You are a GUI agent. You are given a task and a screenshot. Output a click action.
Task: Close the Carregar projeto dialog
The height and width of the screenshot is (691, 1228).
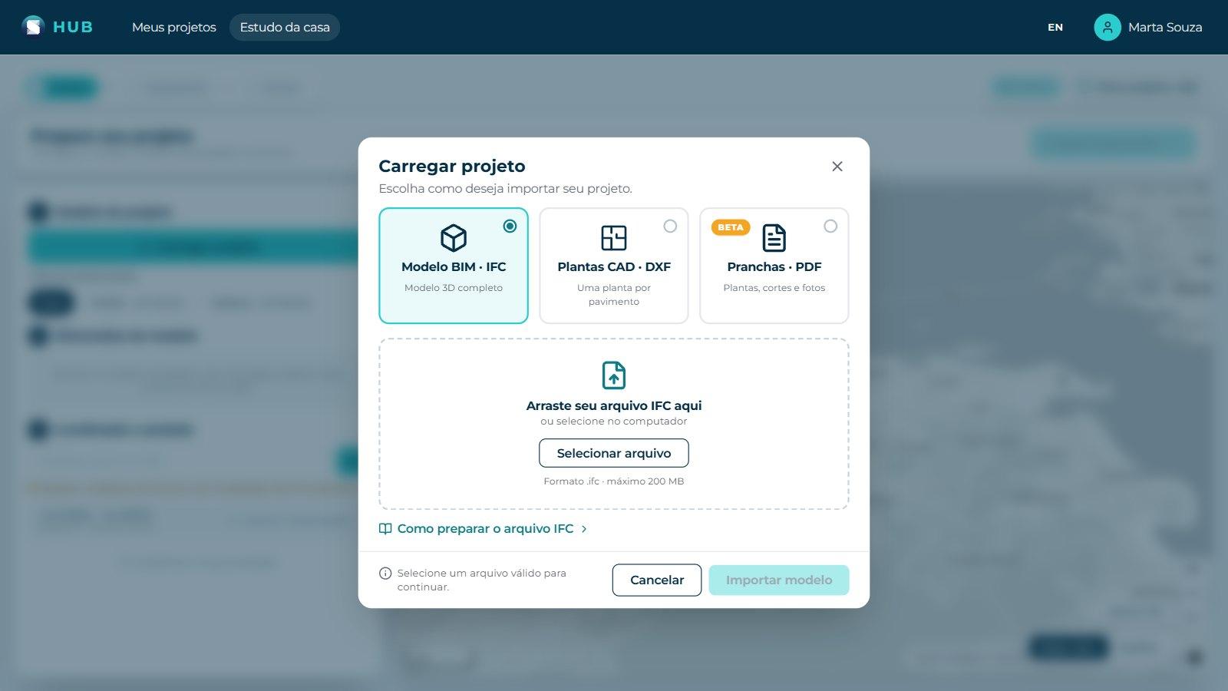pos(837,167)
